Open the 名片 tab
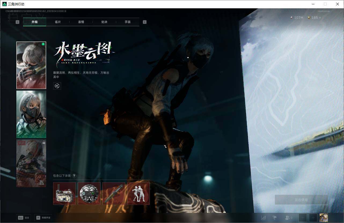 (58, 22)
